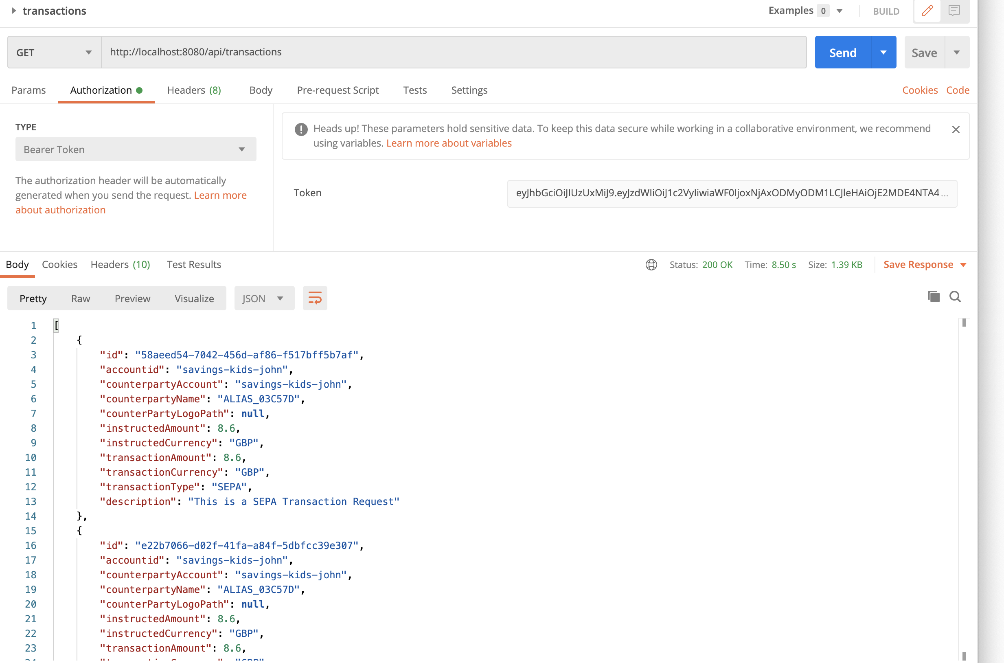The image size is (1004, 663).
Task: Open the Code snippet panel
Action: (958, 90)
